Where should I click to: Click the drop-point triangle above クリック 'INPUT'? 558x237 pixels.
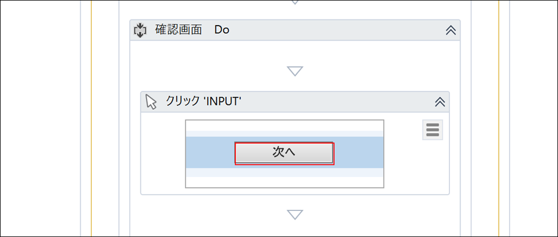coord(295,71)
